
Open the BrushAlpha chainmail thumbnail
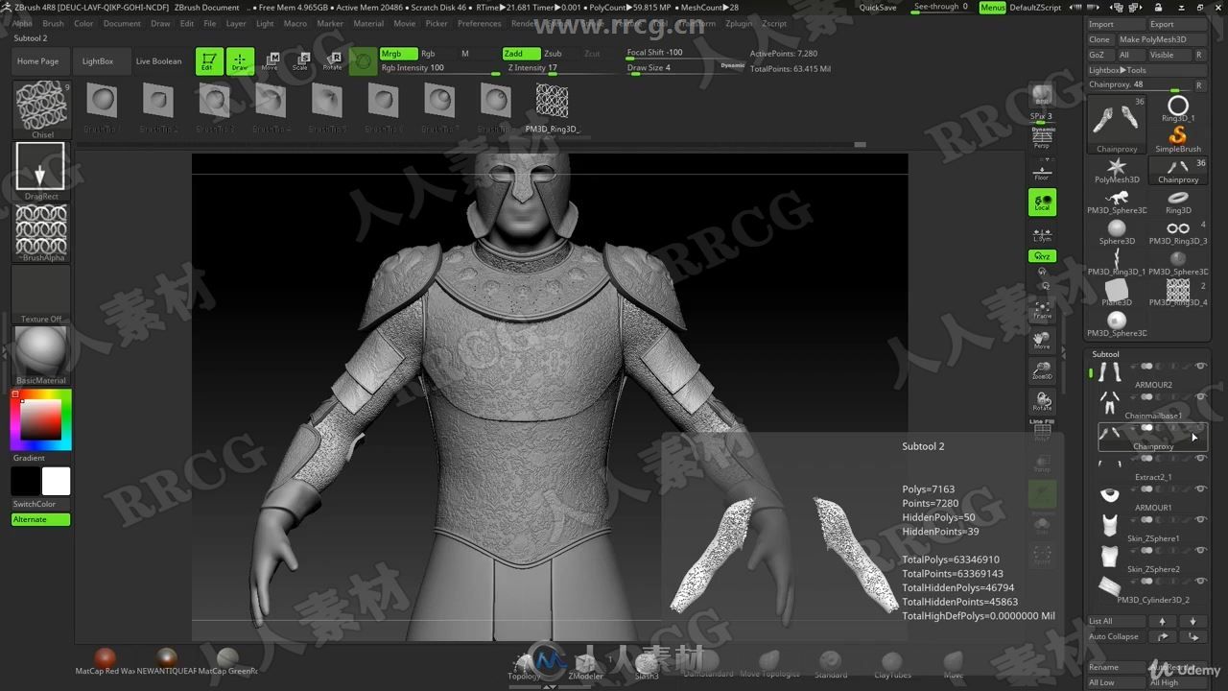tap(41, 232)
